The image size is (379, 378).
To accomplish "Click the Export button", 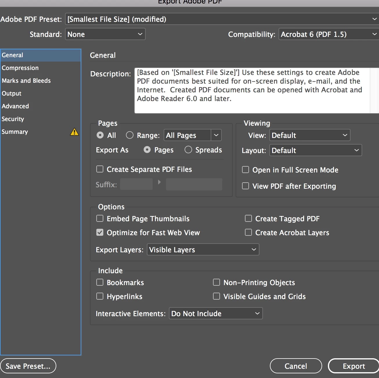I will [354, 366].
